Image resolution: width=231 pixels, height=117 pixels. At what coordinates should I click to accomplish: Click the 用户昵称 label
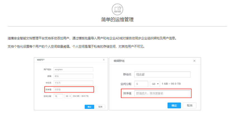tap(47, 70)
